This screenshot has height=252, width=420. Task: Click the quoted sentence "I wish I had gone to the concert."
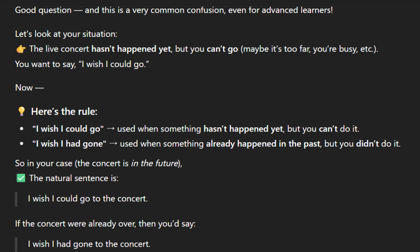(89, 244)
